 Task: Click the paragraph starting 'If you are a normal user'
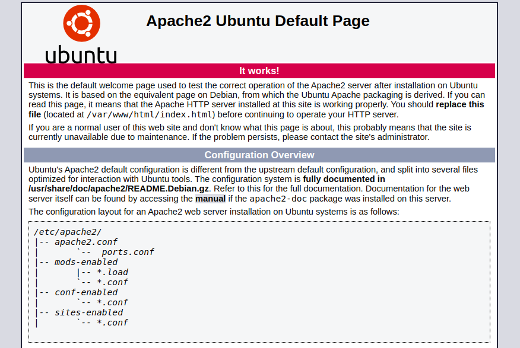tap(250, 132)
